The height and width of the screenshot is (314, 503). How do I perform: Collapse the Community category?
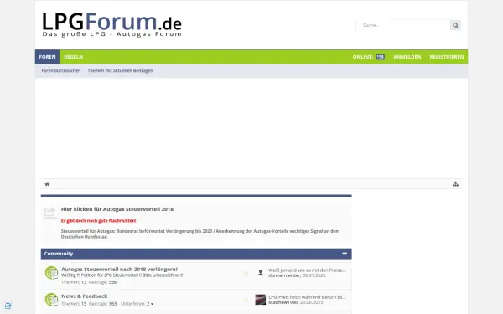pos(345,254)
